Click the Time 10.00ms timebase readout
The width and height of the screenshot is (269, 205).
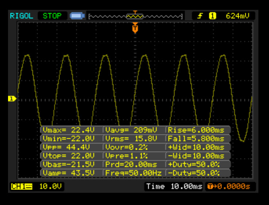click(x=174, y=186)
